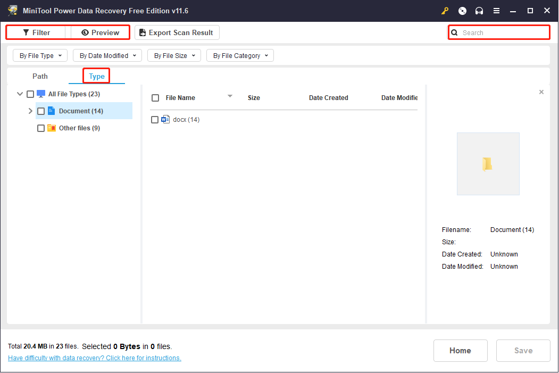Open the bootable media disc icon
The height and width of the screenshot is (373, 559).
pyautogui.click(x=462, y=11)
